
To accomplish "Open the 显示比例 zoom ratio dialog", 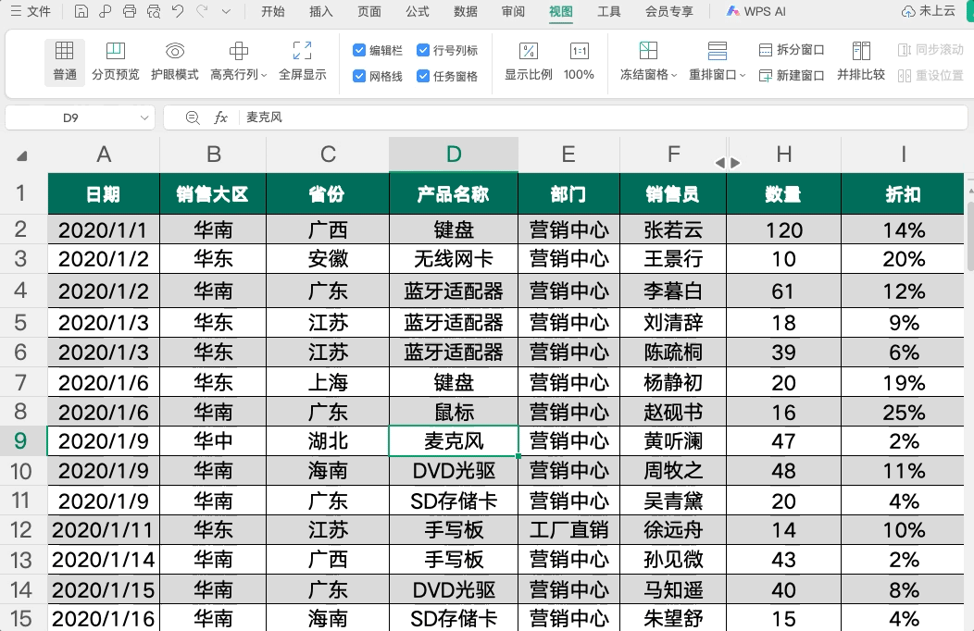I will click(528, 61).
